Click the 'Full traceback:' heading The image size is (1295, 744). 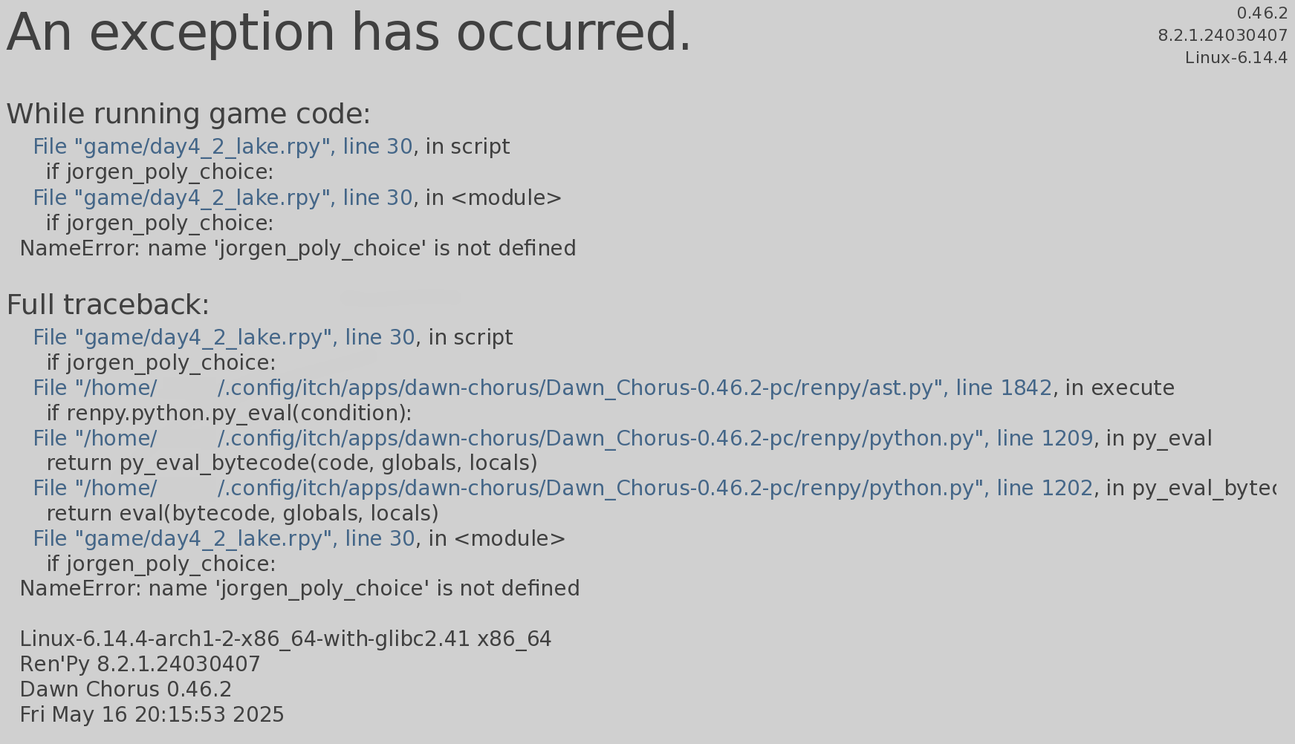(108, 305)
